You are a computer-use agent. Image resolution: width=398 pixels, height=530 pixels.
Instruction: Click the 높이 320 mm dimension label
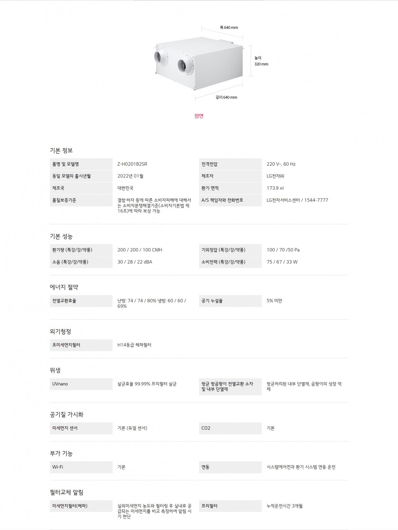coord(261,61)
